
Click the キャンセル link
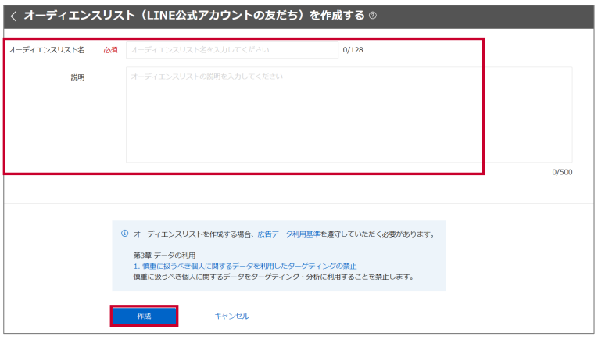tap(231, 316)
